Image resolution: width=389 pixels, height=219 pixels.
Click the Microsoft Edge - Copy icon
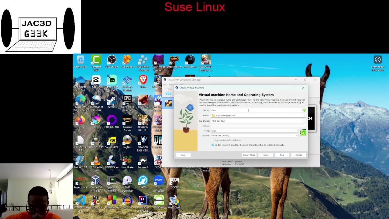[x=80, y=103]
